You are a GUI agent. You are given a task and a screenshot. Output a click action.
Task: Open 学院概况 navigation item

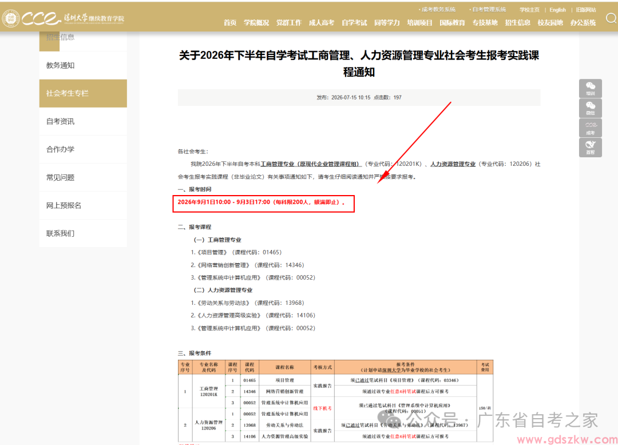[x=256, y=23]
